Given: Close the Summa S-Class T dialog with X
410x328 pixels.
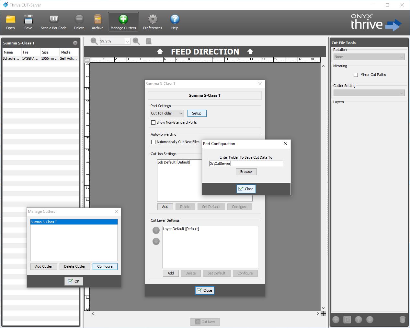Looking at the screenshot, I should [x=260, y=84].
